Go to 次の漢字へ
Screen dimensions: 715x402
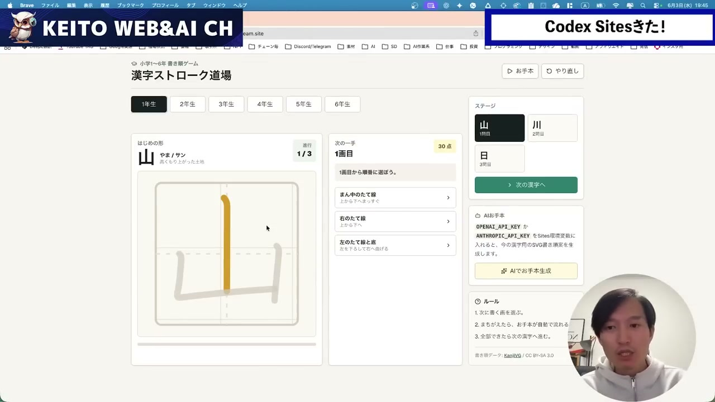[x=526, y=185]
